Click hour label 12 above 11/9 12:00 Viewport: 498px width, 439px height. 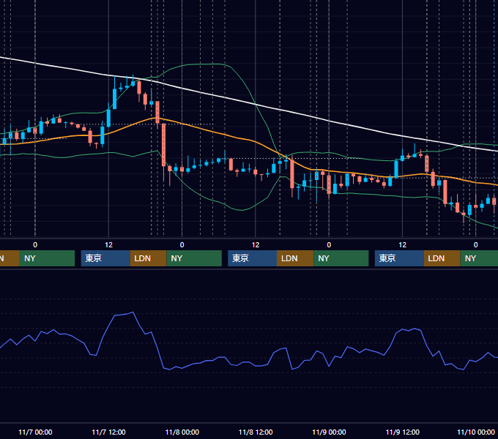click(x=402, y=245)
